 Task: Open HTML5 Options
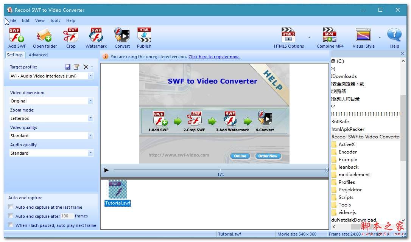pos(288,35)
